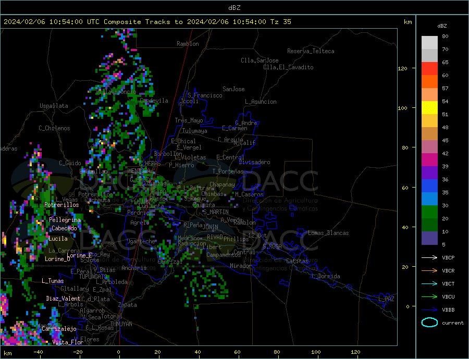The image size is (469, 359).
Task: Click the 80 dBZ light gray color swatch
Action: click(x=429, y=43)
